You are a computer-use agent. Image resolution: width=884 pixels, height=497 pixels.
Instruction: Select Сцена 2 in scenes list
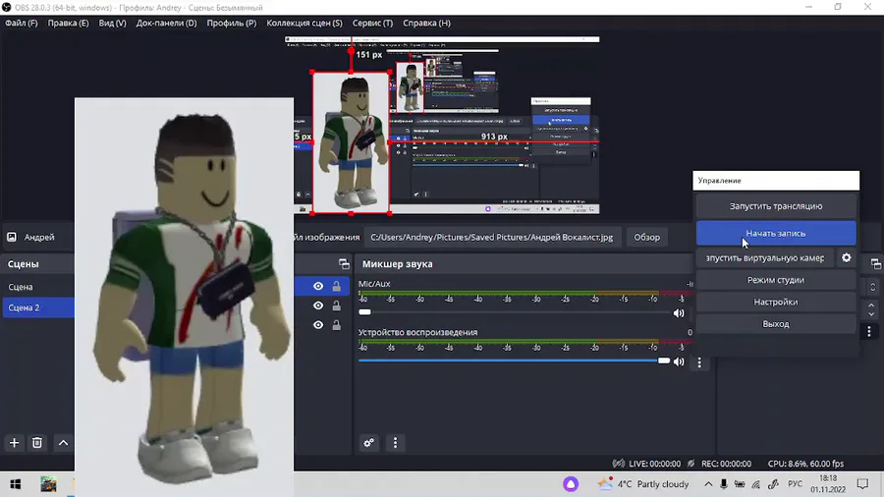[x=38, y=307]
